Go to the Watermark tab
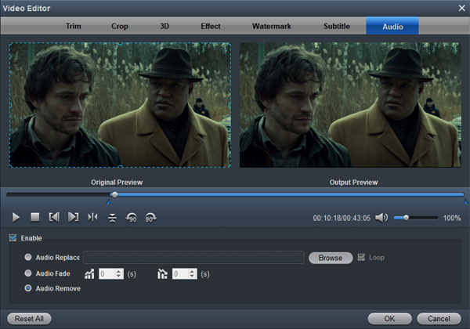Image resolution: width=470 pixels, height=329 pixels. (x=272, y=26)
